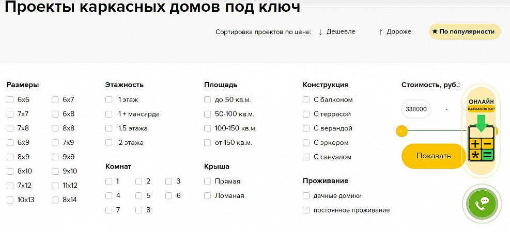Choose 3 rooms checkbox
Screen dimensions: 510x232
pyautogui.click(x=169, y=181)
